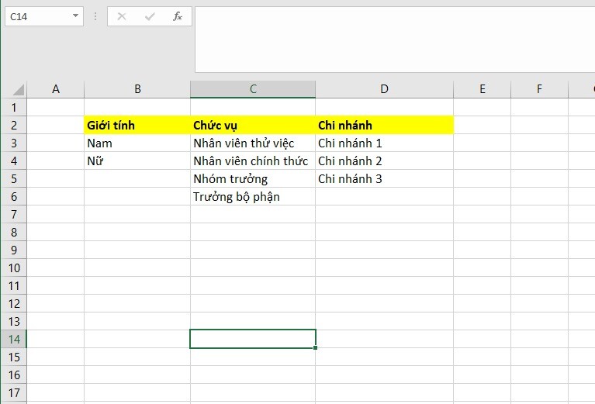Select row 17 header

14,392
